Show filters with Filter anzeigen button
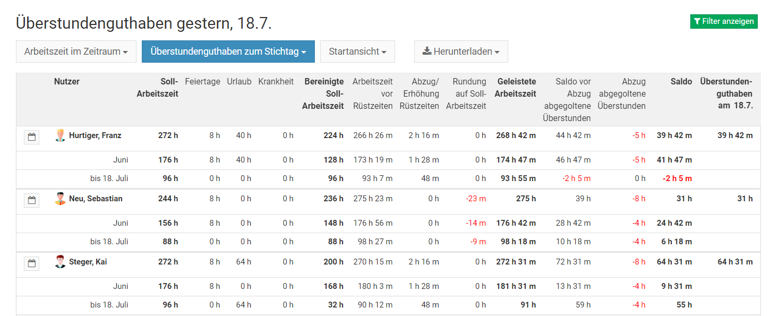This screenshot has height=316, width=779. (724, 21)
